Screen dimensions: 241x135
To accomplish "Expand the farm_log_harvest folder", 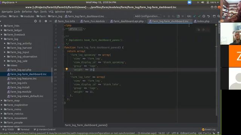I will coord(5,48).
